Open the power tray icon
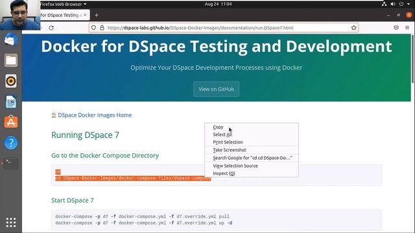The image size is (415, 233). click(401, 4)
